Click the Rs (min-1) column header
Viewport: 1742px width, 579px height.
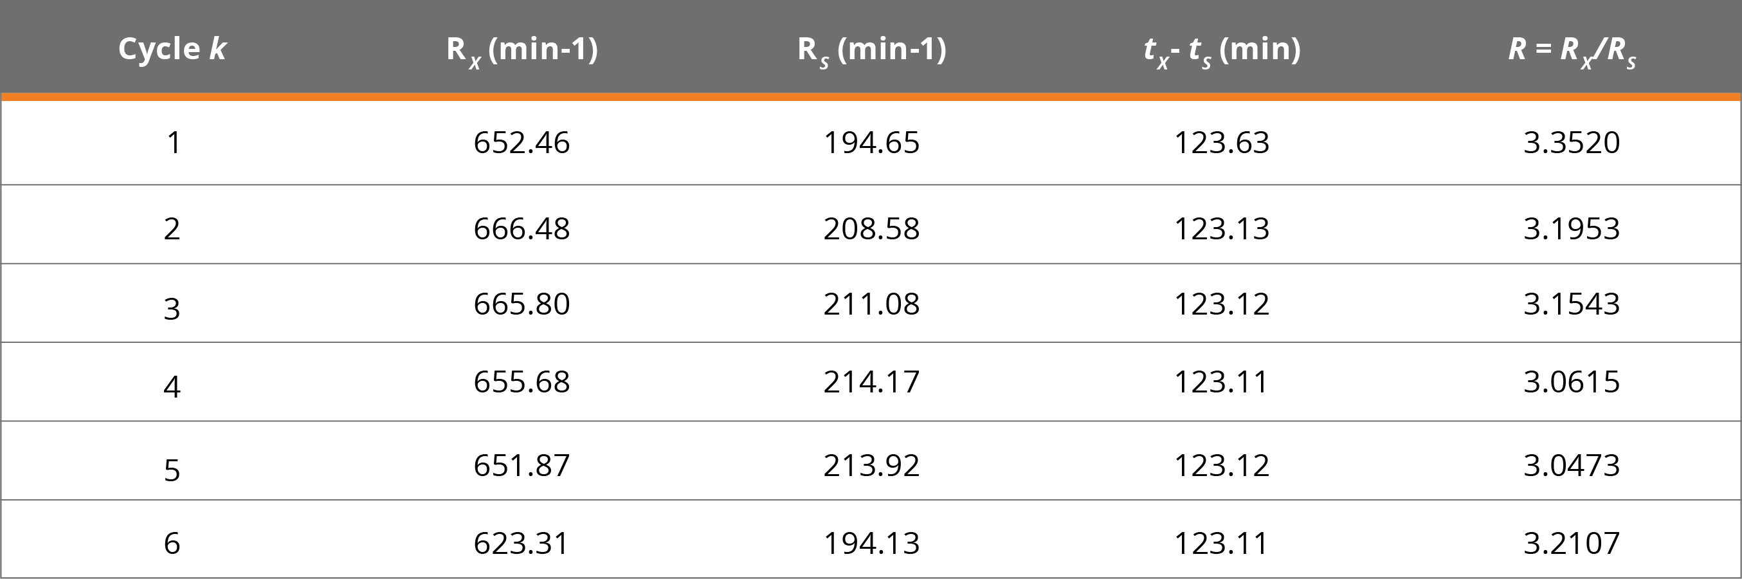tap(872, 49)
